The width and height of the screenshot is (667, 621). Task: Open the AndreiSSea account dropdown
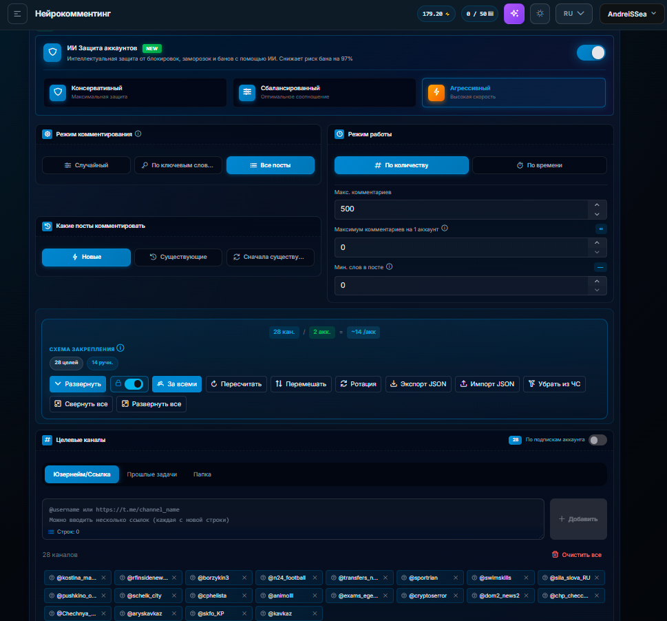pyautogui.click(x=632, y=14)
